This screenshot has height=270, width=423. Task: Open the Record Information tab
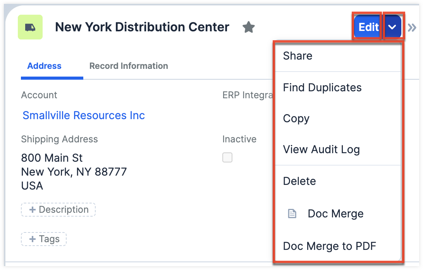click(x=129, y=66)
